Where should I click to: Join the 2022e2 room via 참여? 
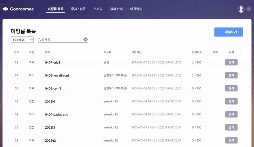click(x=231, y=140)
